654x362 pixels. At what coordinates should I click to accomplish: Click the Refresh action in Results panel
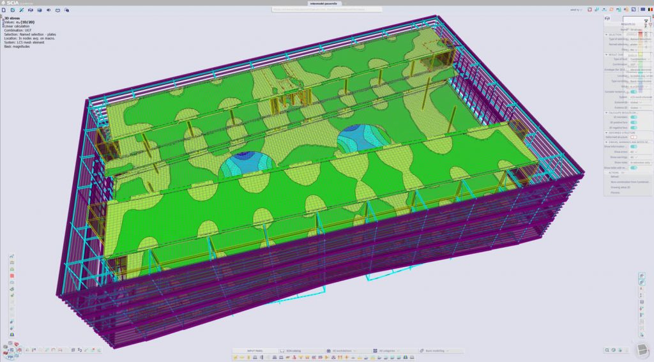[x=614, y=177]
